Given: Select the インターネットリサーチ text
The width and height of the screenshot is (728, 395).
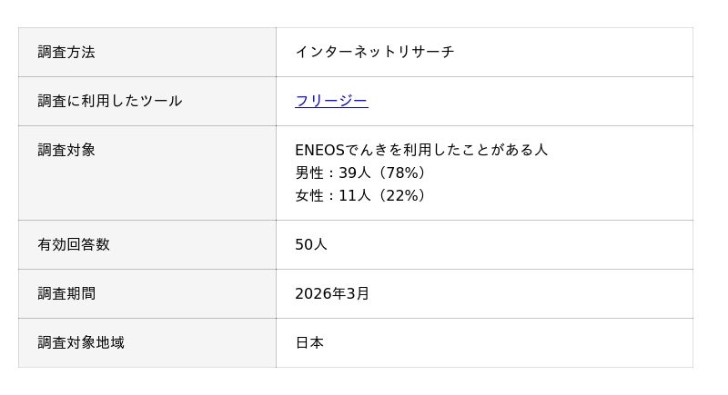Looking at the screenshot, I should (374, 52).
